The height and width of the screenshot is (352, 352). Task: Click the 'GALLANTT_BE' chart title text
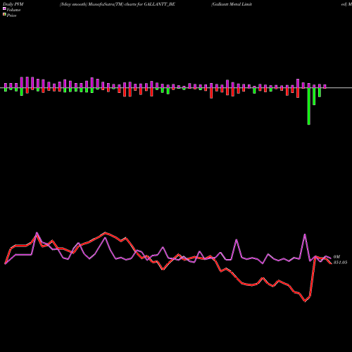click(x=159, y=4)
